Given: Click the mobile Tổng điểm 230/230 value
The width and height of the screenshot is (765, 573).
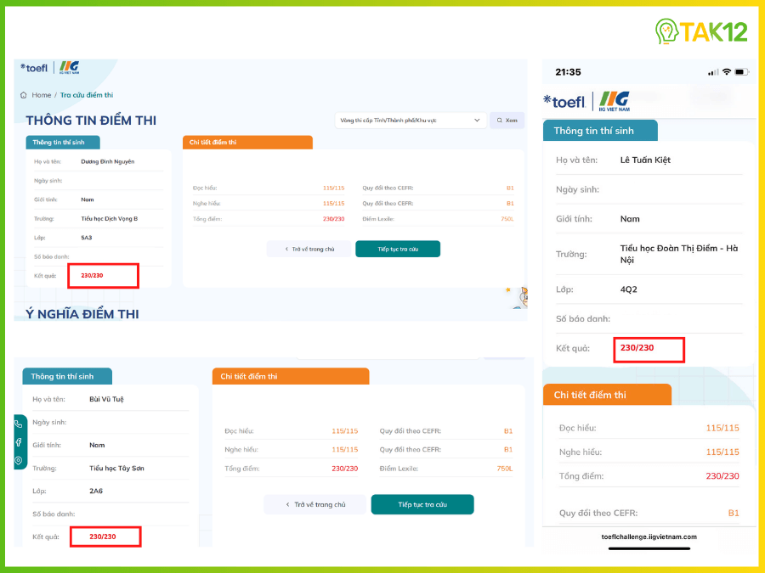Looking at the screenshot, I should [x=722, y=476].
